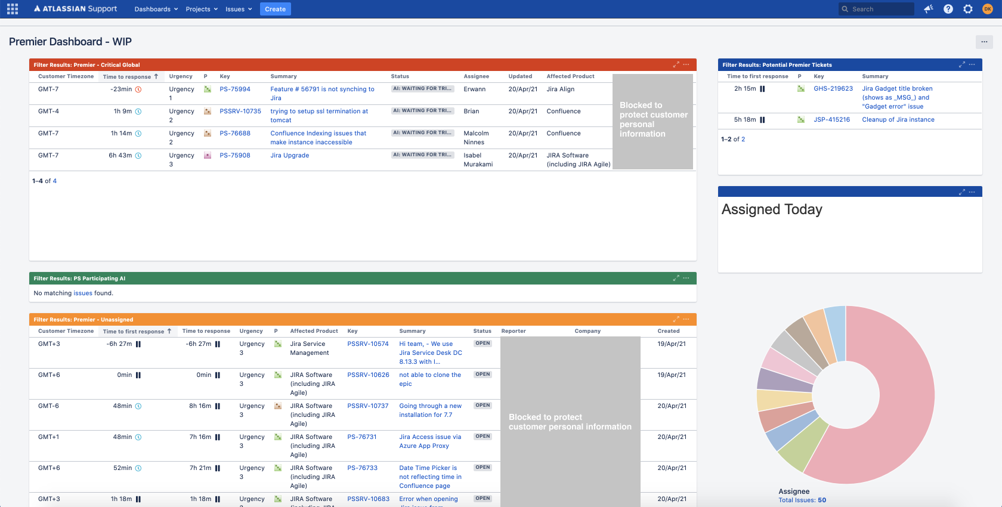Click into the Search field
Image resolution: width=1002 pixels, height=507 pixels.
click(x=876, y=9)
